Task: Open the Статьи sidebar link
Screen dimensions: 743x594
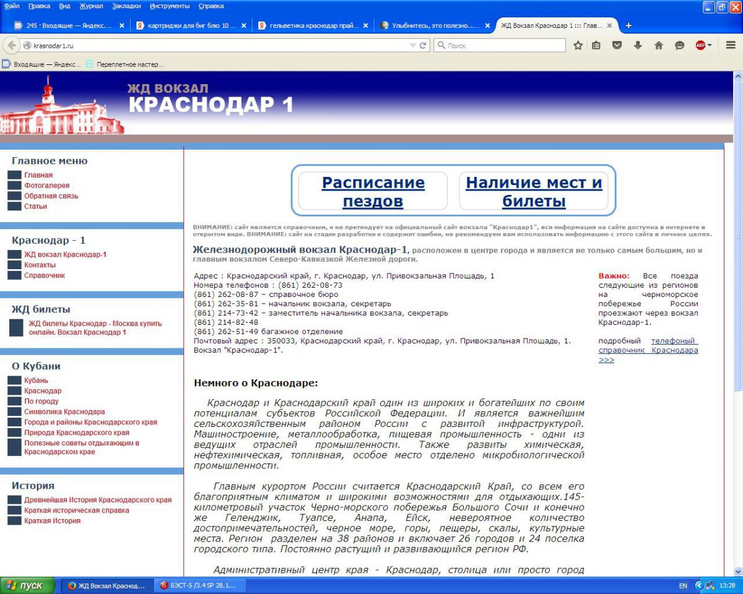Action: point(36,207)
